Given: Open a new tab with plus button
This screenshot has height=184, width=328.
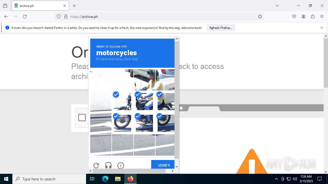Looking at the screenshot, I should tap(74, 6).
